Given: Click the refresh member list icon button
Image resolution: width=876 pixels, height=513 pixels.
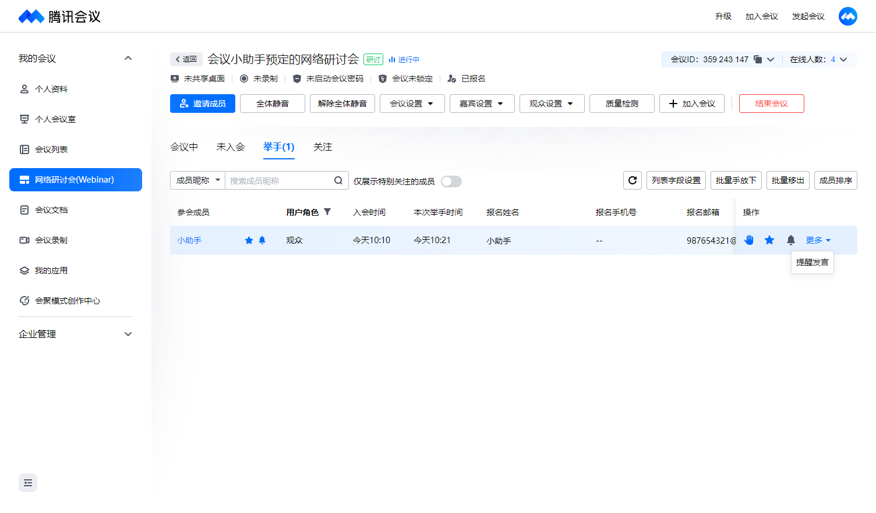Looking at the screenshot, I should pyautogui.click(x=633, y=180).
